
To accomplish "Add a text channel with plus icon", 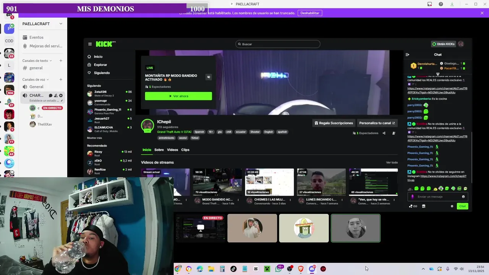I will click(61, 61).
